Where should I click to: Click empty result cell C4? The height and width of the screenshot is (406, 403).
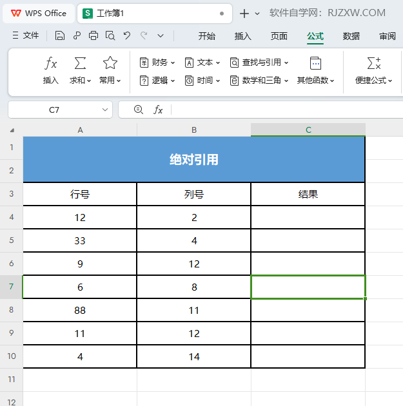pos(308,217)
